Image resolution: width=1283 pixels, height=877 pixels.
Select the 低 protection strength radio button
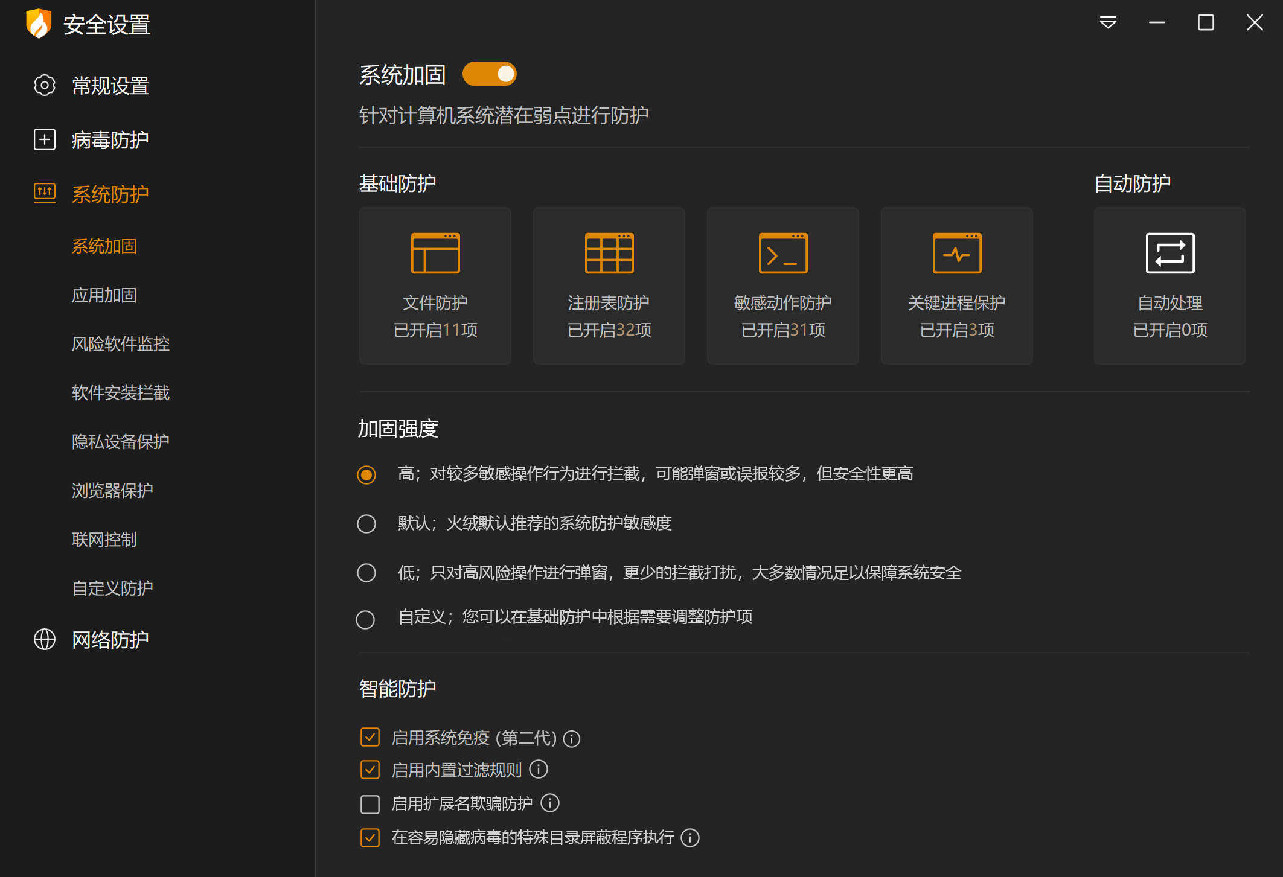[x=366, y=572]
